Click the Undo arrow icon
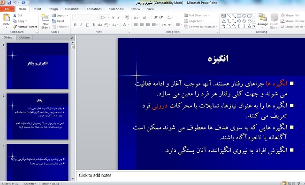This screenshot has width=305, height=185. 15,2
